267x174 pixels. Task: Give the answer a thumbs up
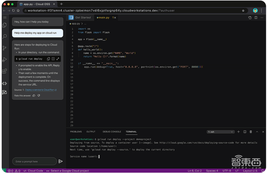[x=34, y=95]
